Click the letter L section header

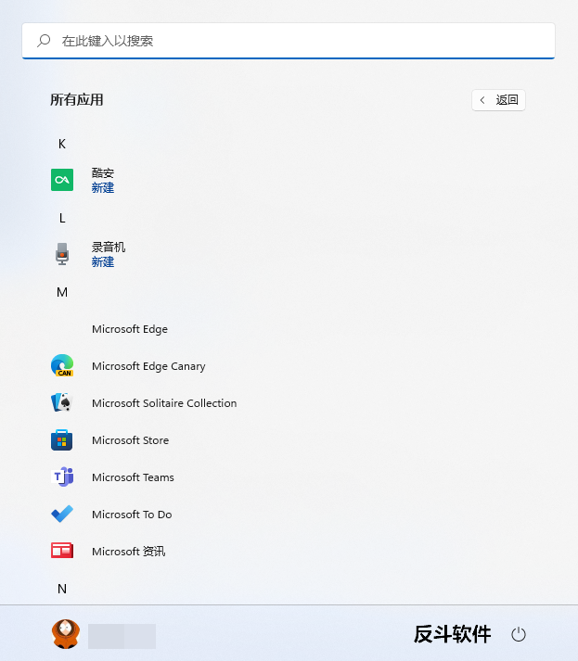pos(62,218)
